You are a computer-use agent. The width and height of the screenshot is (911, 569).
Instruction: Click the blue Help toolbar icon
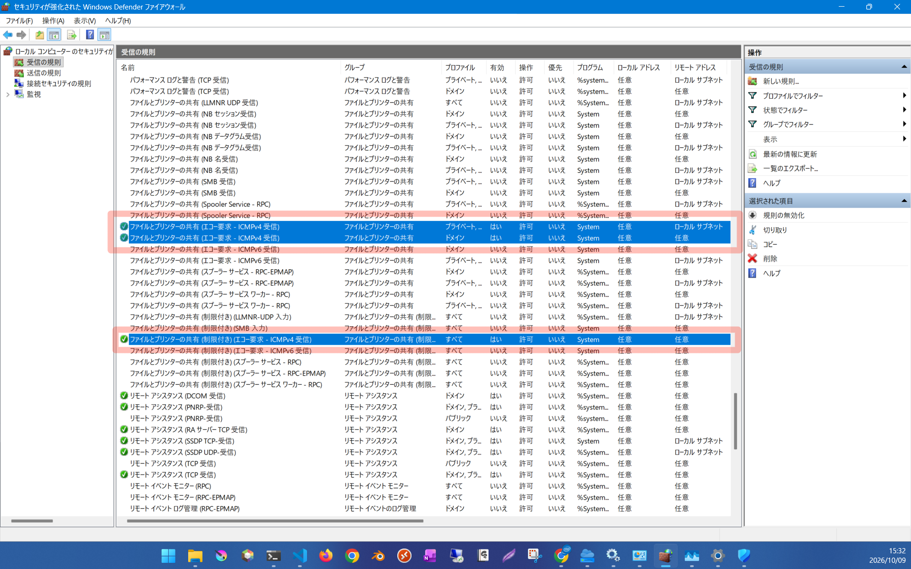click(x=89, y=35)
